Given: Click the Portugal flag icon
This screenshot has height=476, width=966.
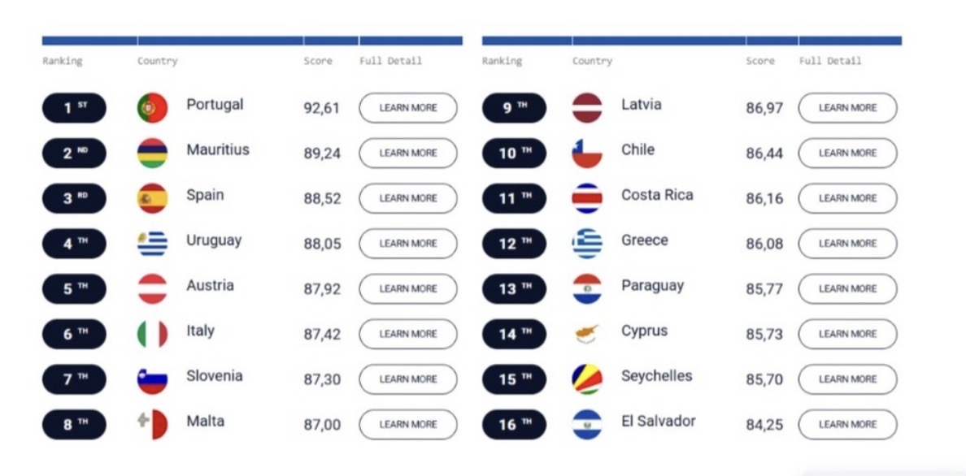Looking at the screenshot, I should pyautogui.click(x=152, y=108).
